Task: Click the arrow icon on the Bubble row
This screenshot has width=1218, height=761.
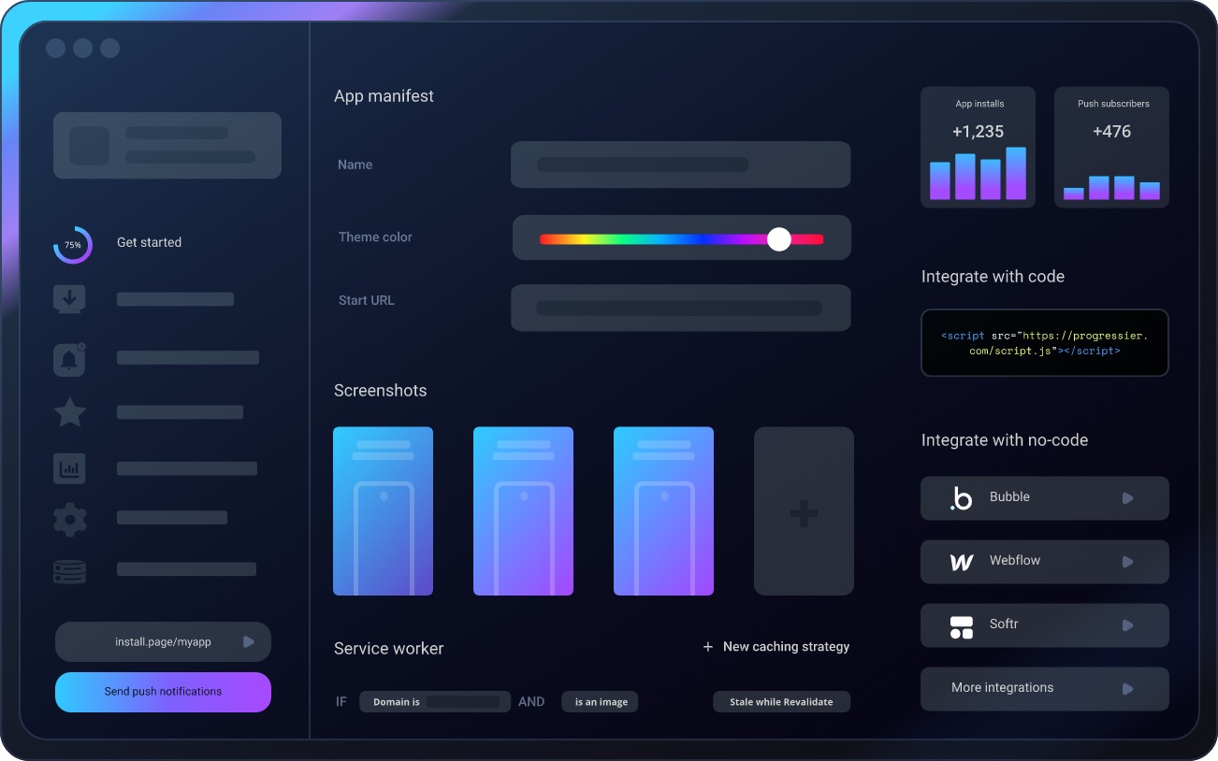Action: [x=1127, y=498]
